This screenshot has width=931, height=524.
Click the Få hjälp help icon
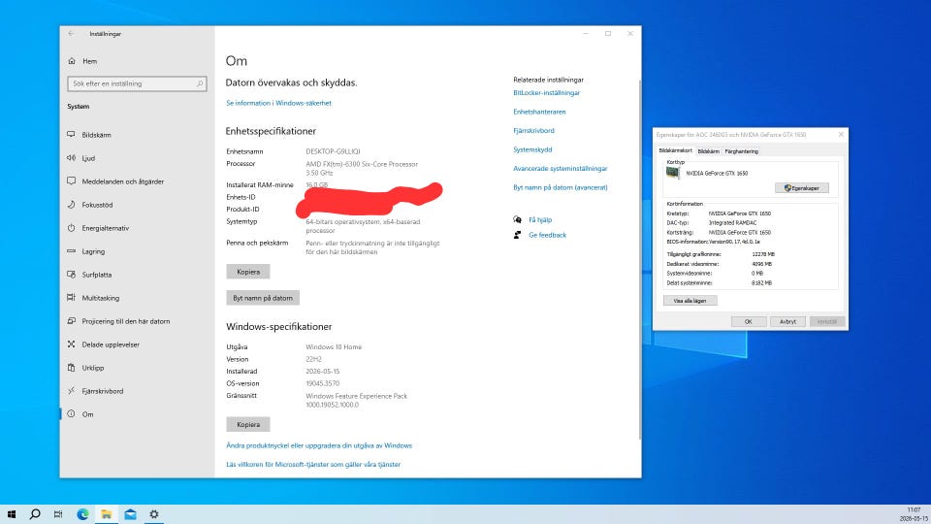(x=517, y=220)
